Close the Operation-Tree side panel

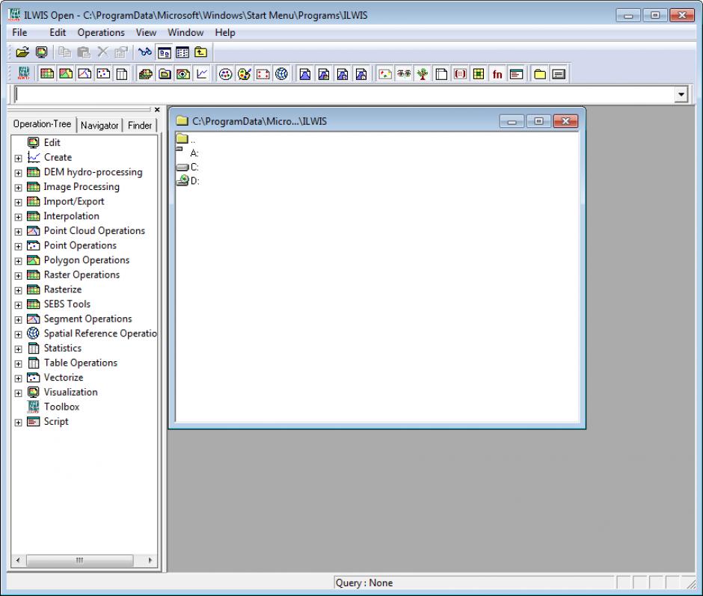[x=157, y=109]
